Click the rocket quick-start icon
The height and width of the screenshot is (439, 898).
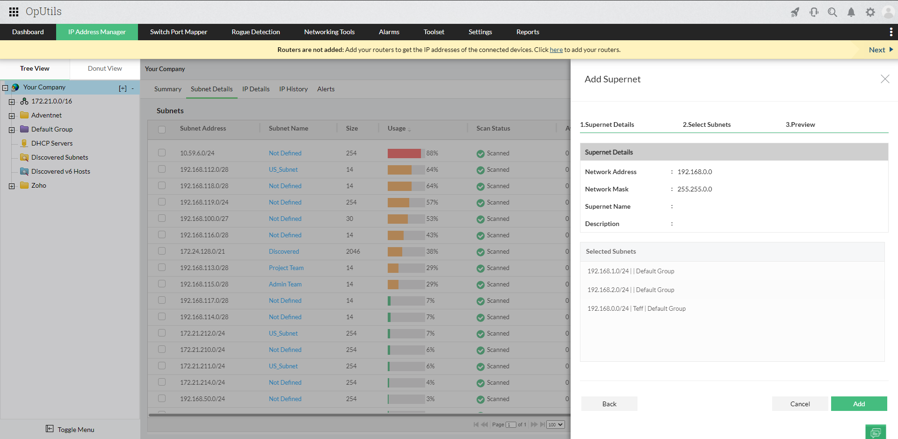pos(795,12)
